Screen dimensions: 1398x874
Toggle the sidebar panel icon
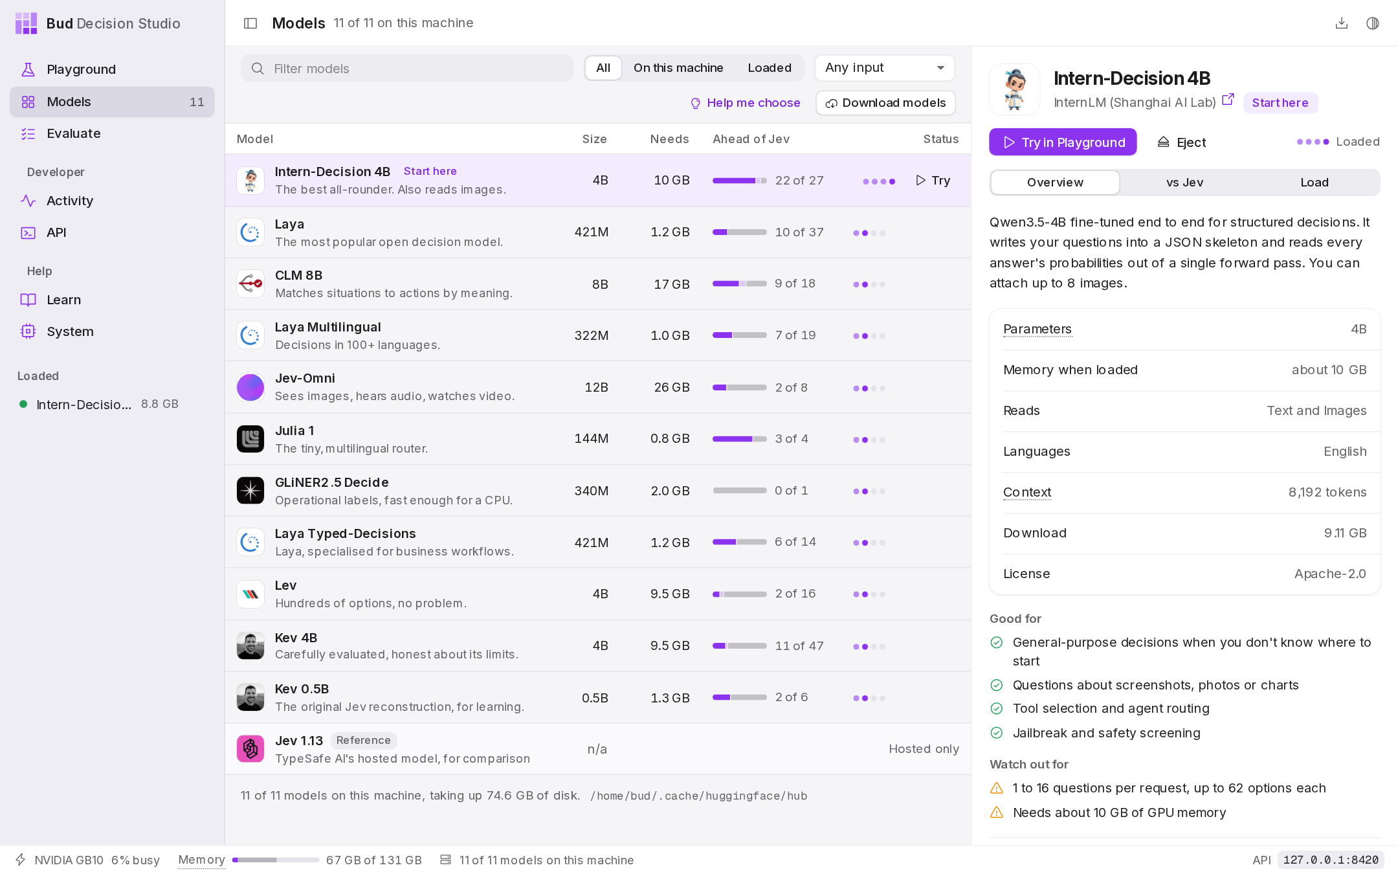[250, 23]
